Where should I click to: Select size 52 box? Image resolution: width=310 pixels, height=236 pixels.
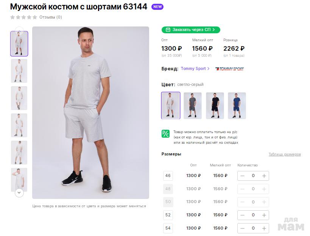pos(168,215)
